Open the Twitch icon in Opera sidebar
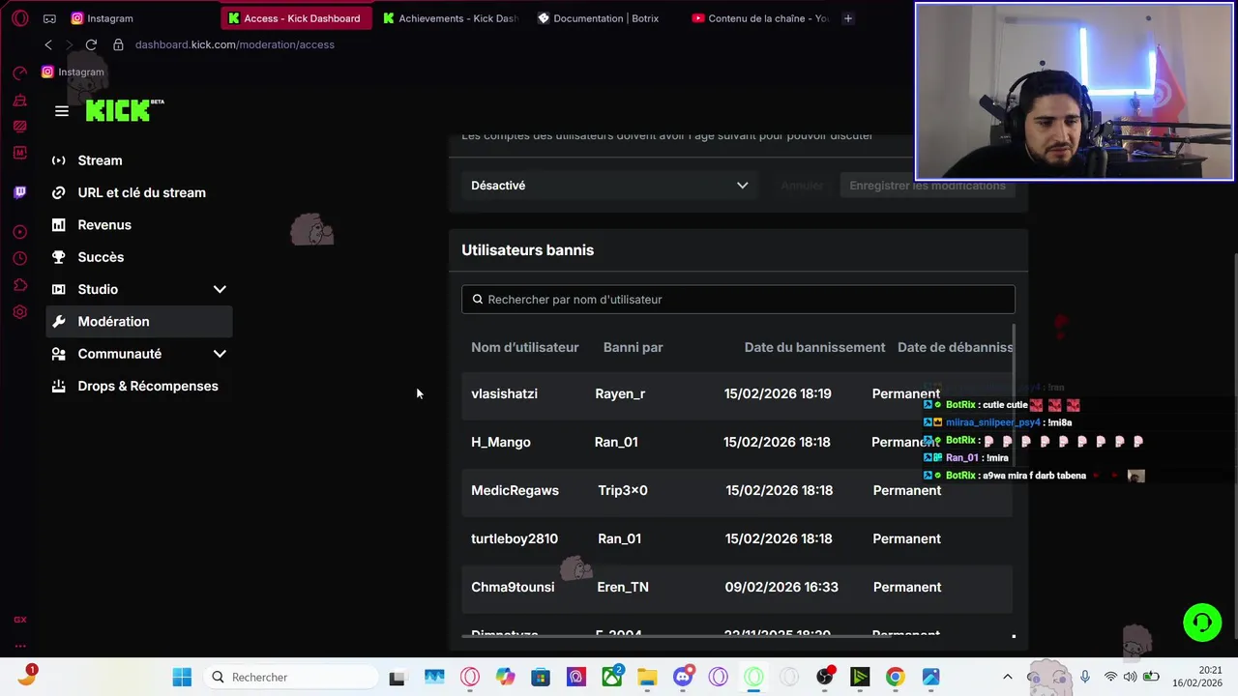The image size is (1238, 696). [19, 192]
